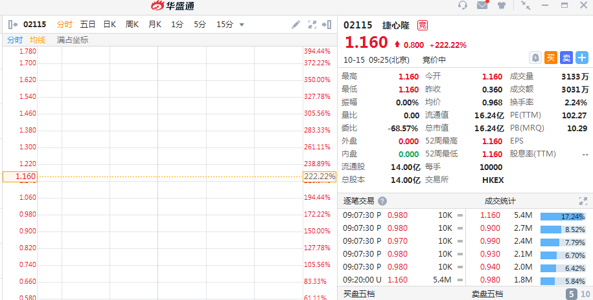
Task: Click the orange 买 buy button
Action: coord(551,58)
